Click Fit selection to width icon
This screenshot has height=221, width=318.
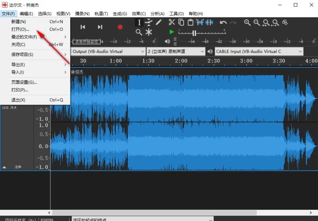(266, 23)
